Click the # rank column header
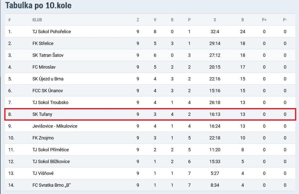This screenshot has width=299, height=194. pos(10,20)
